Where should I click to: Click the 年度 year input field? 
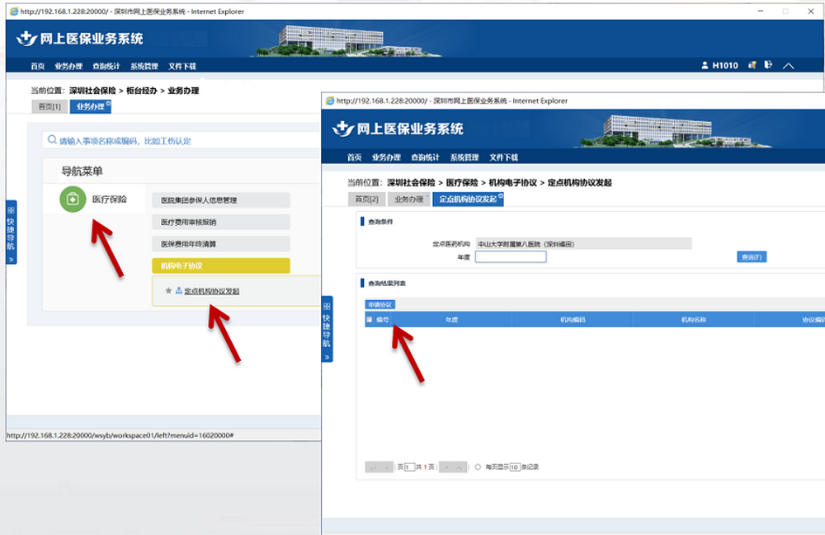tap(511, 257)
